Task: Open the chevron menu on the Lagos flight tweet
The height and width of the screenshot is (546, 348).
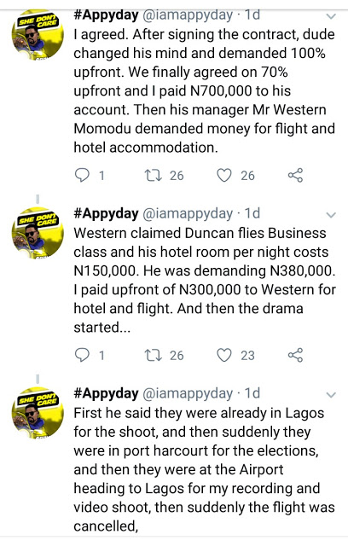Action: [x=331, y=394]
